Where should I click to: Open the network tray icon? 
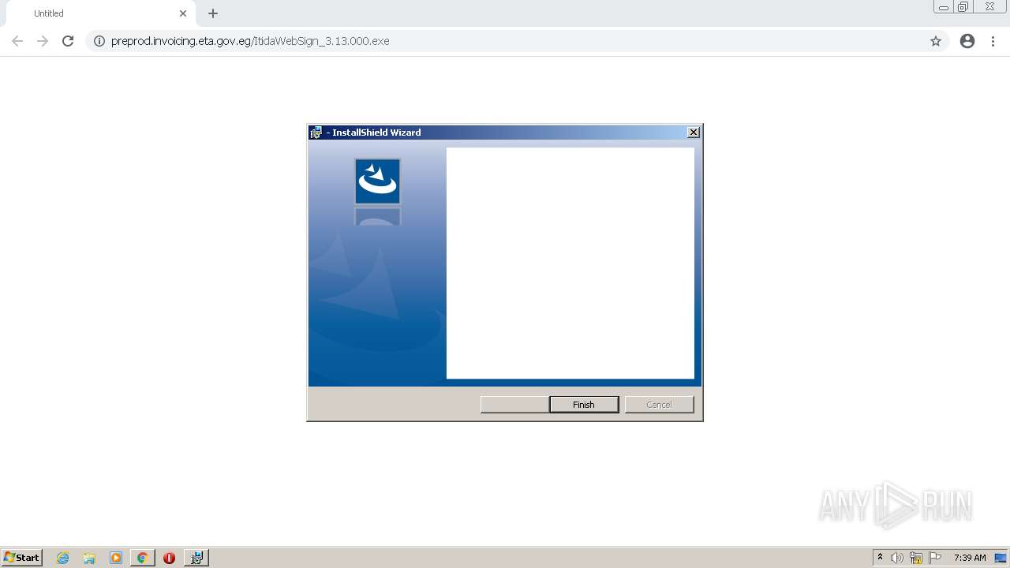click(916, 558)
